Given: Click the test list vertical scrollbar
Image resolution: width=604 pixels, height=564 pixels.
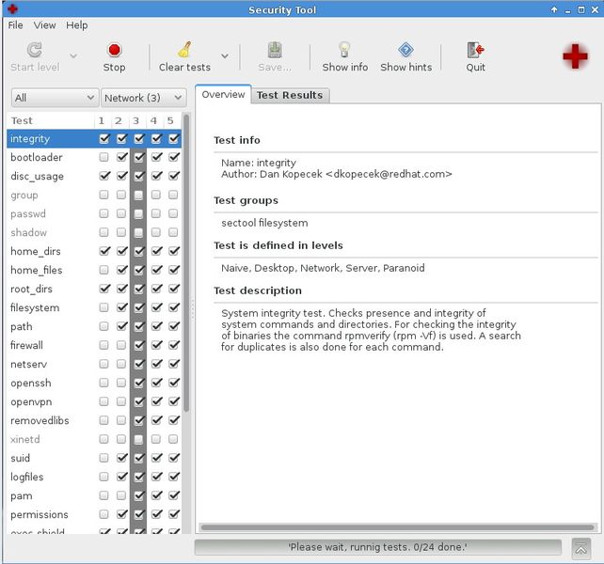Looking at the screenshot, I should pyautogui.click(x=186, y=263).
